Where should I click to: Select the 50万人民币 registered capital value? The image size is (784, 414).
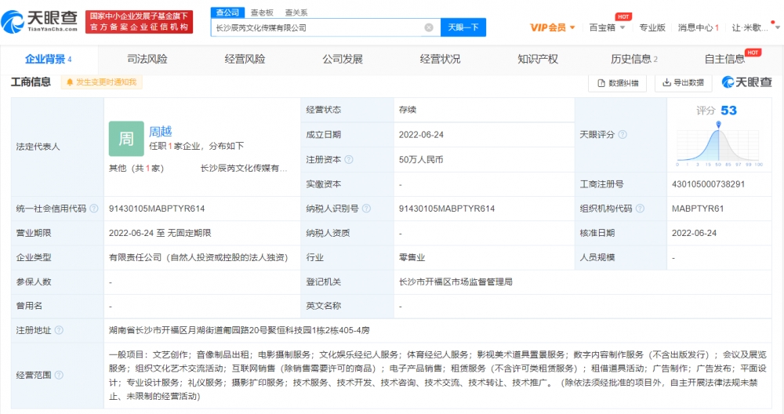click(421, 159)
